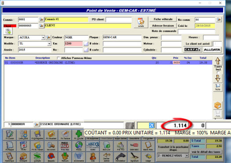Go to Dernier estimé arrow icon

(106, 157)
